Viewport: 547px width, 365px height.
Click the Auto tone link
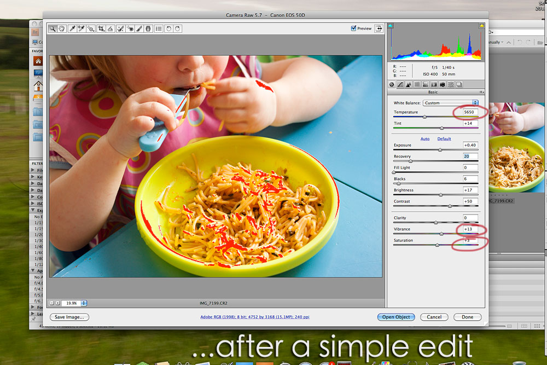424,139
